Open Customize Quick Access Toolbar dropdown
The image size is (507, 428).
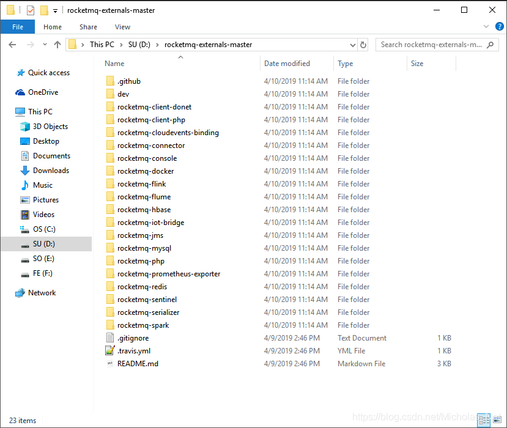[x=55, y=11]
